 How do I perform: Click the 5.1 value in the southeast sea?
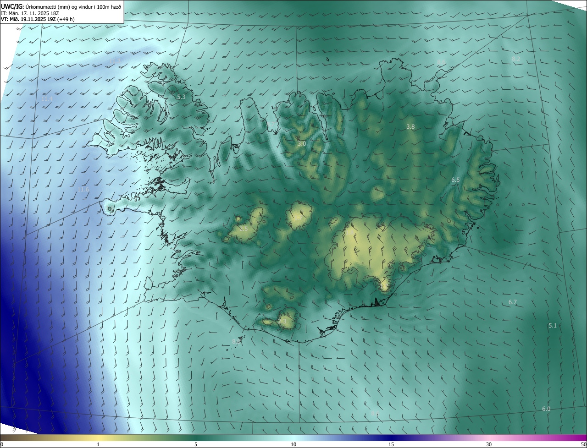553,326
